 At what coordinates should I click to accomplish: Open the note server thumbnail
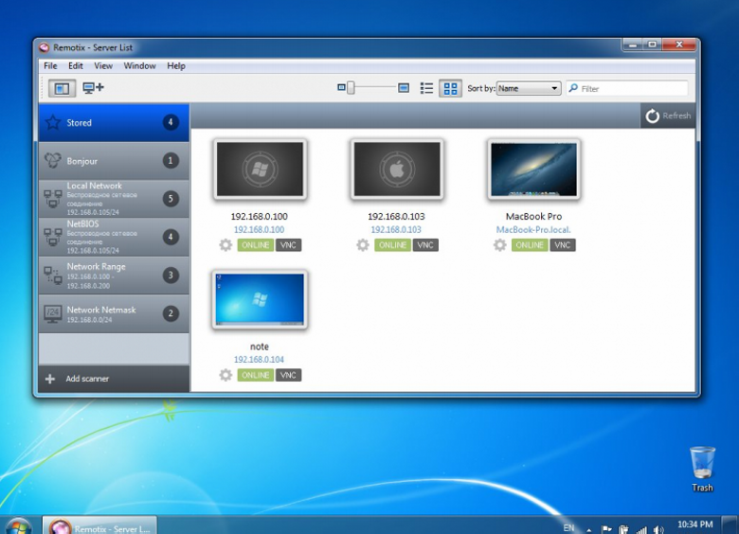(x=260, y=299)
